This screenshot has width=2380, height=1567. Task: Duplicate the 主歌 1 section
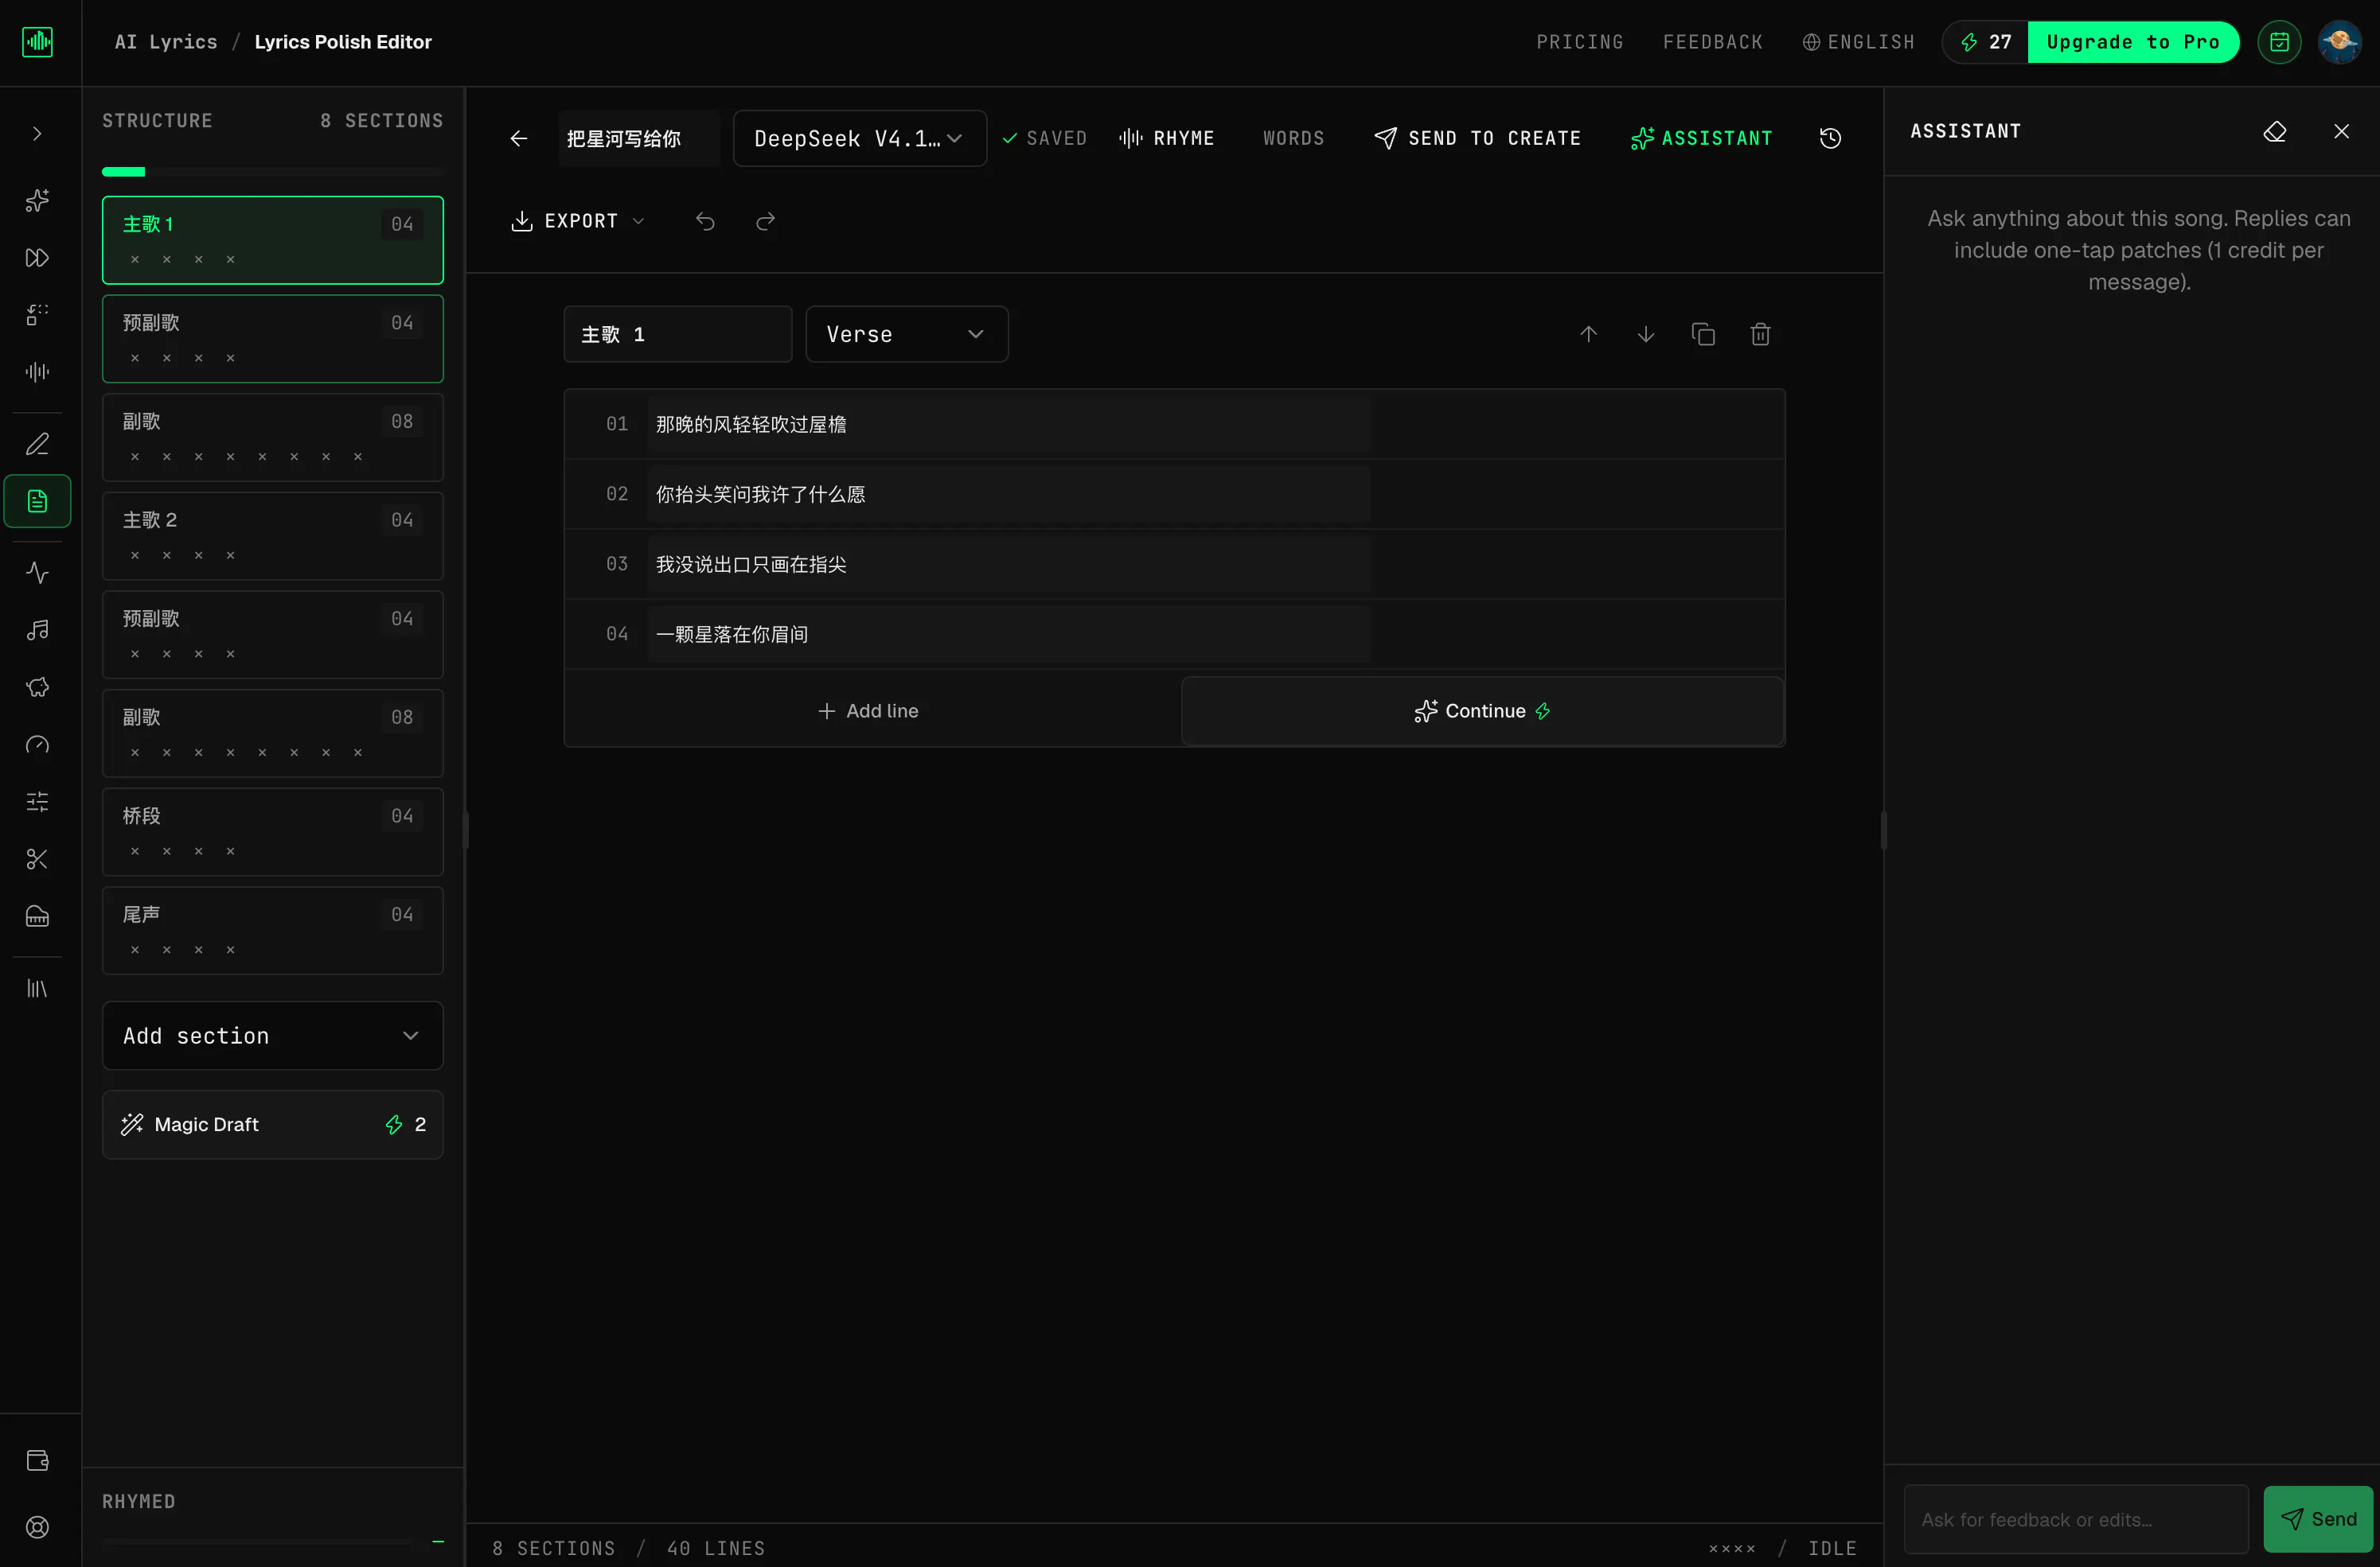click(1703, 334)
